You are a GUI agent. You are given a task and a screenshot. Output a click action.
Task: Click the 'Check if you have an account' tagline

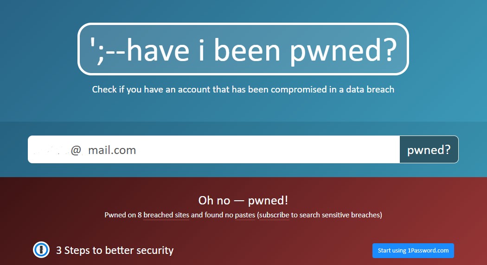243,89
